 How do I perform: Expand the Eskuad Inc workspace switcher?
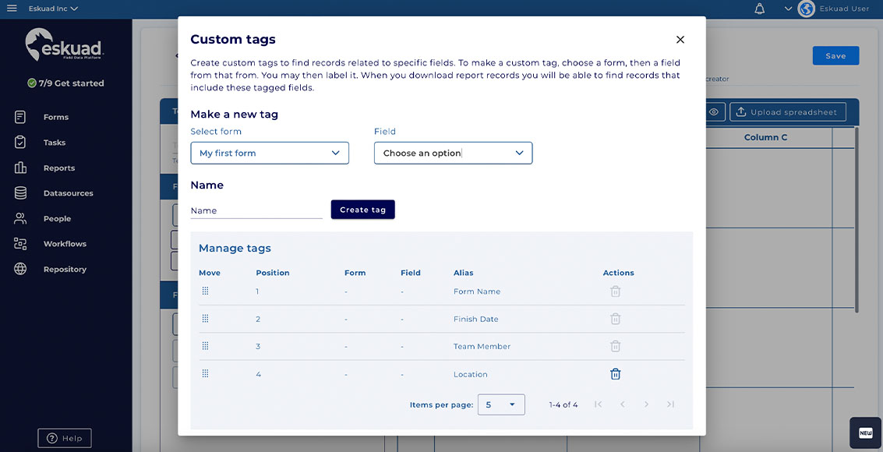pyautogui.click(x=50, y=8)
